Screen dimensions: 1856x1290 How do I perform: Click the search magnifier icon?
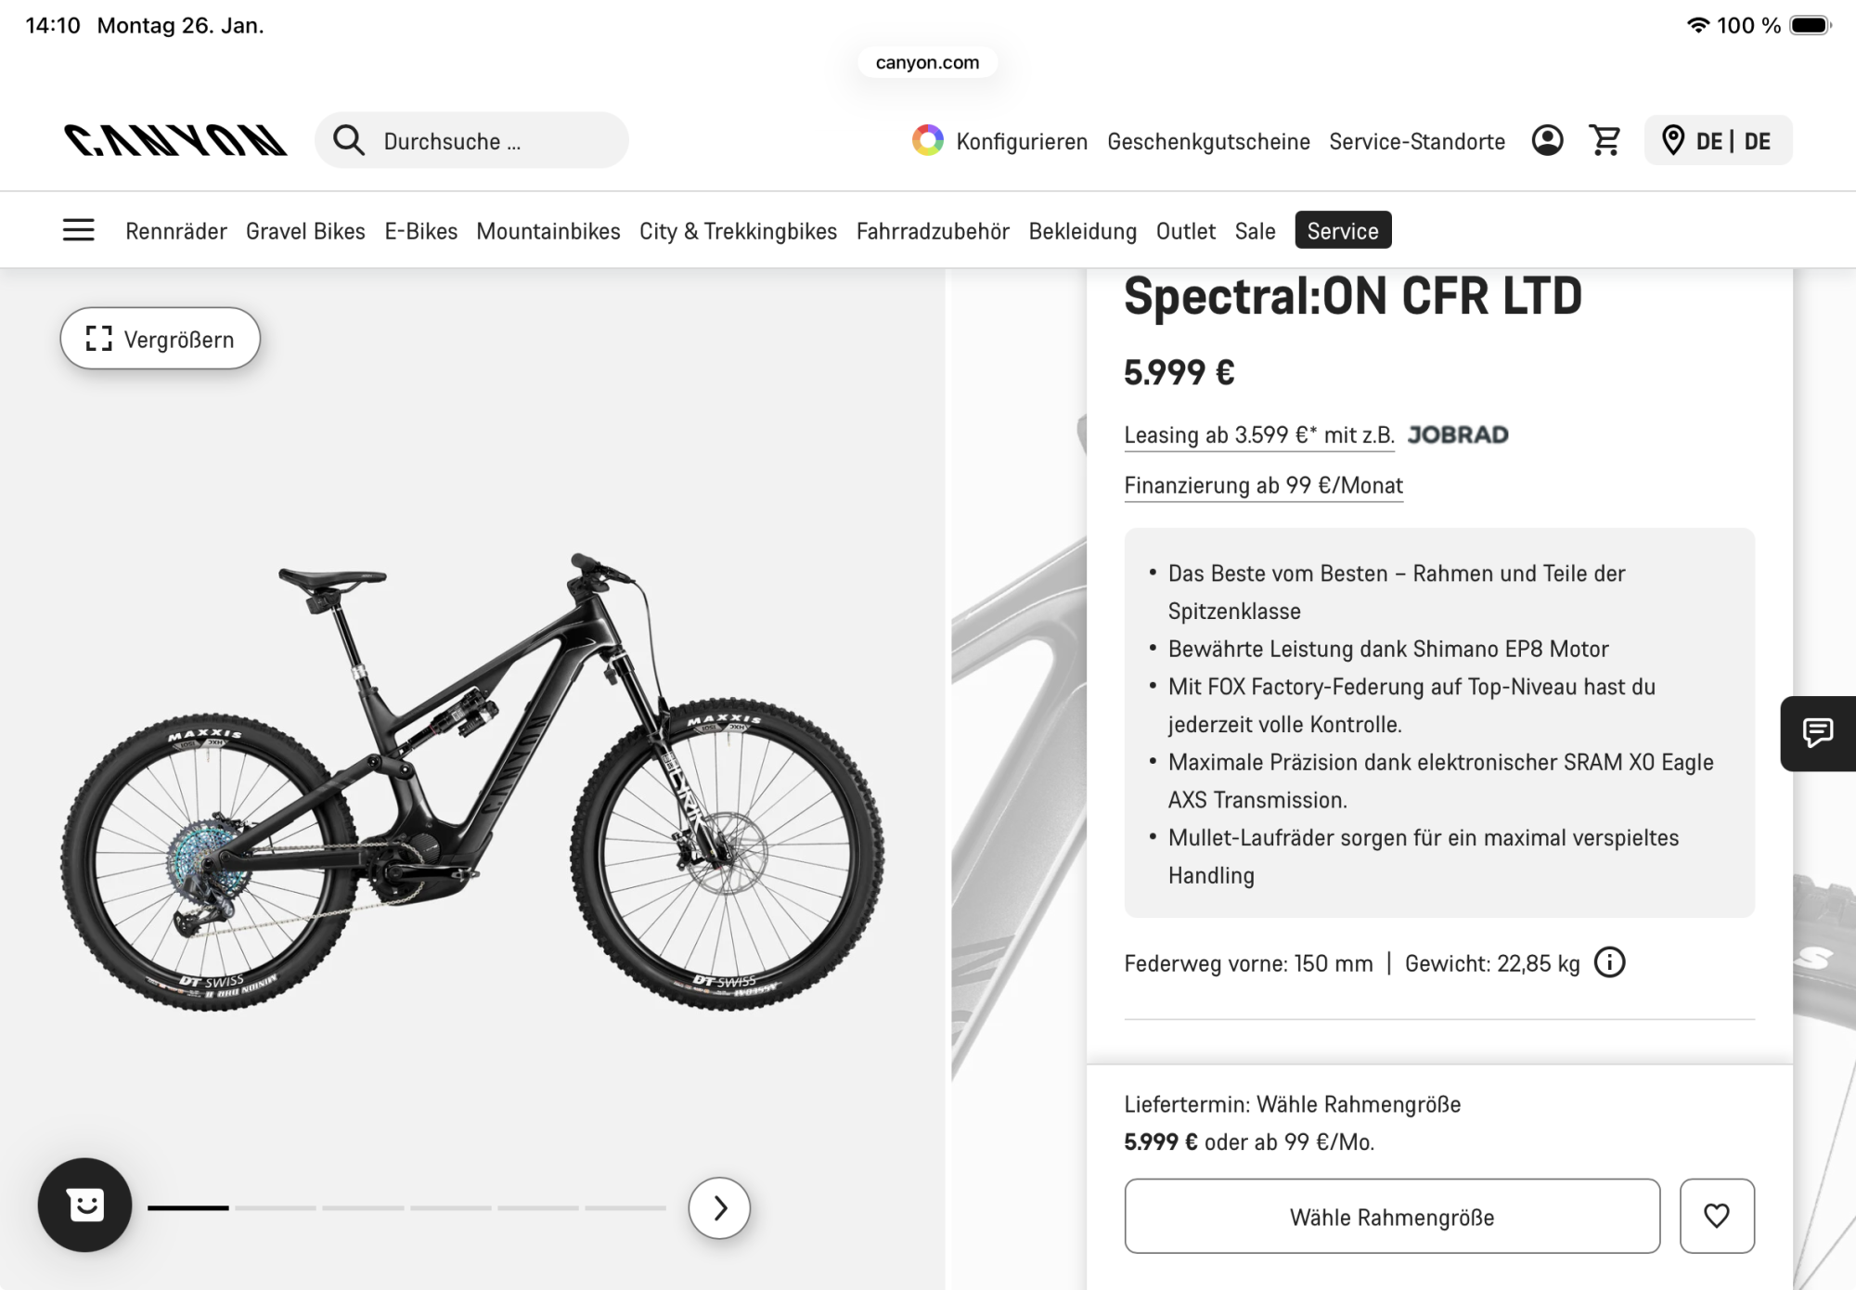pyautogui.click(x=349, y=140)
